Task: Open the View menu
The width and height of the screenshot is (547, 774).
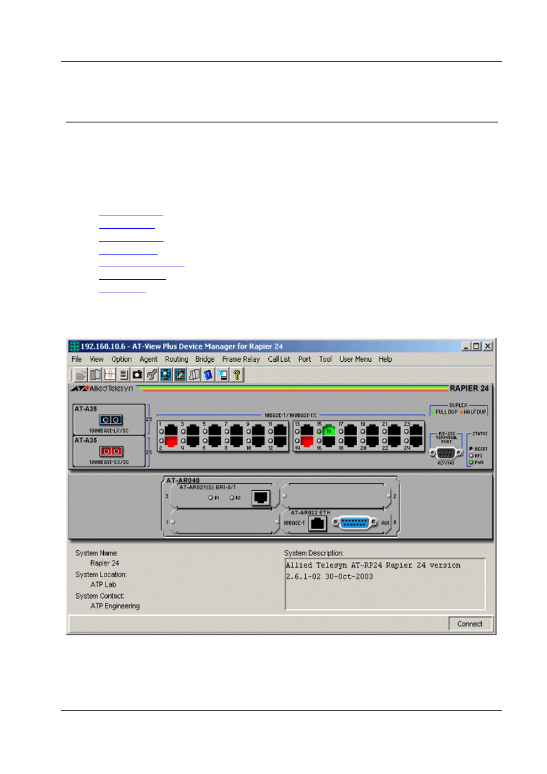Action: [96, 359]
